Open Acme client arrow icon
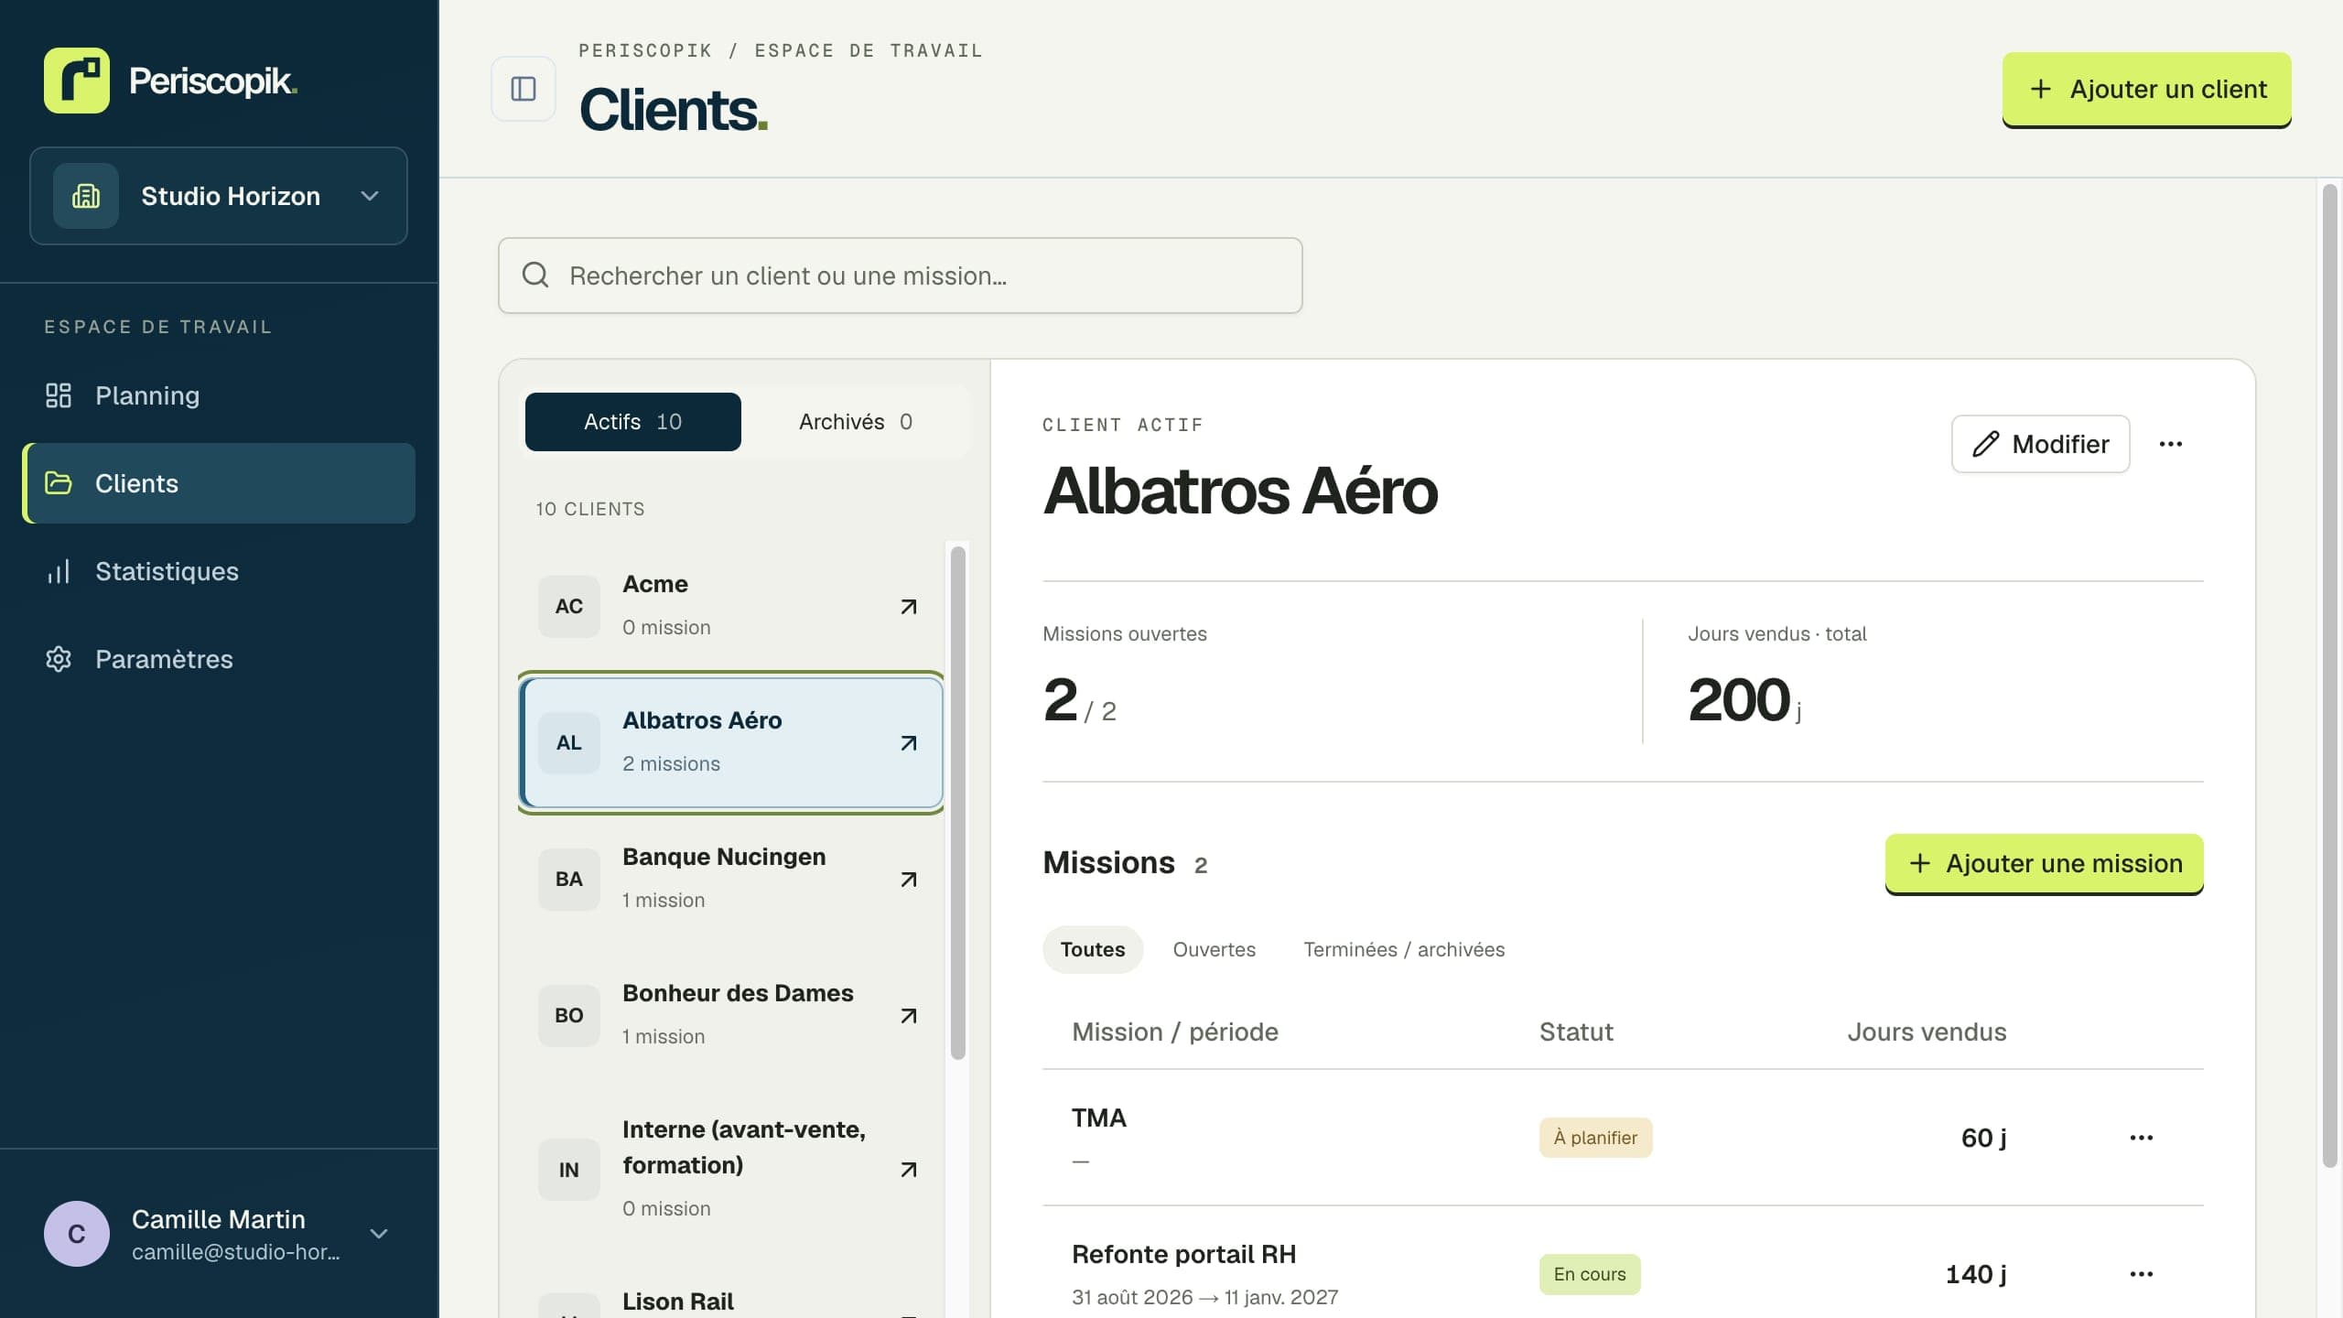Image resolution: width=2343 pixels, height=1318 pixels. coord(908,606)
